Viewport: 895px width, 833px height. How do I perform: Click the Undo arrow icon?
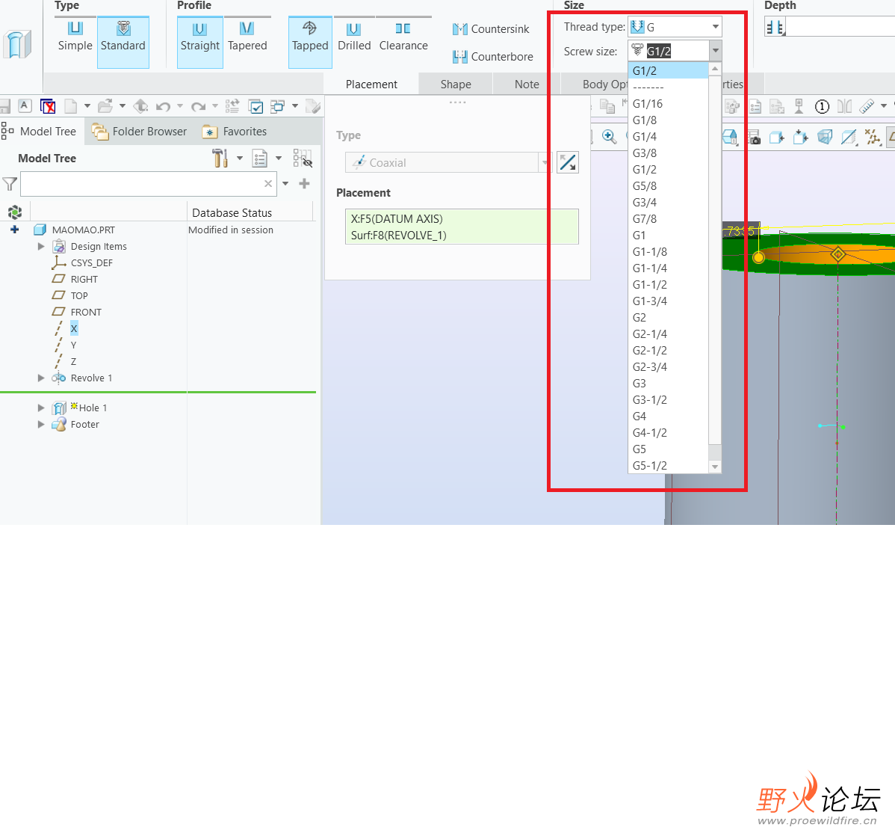tap(164, 106)
